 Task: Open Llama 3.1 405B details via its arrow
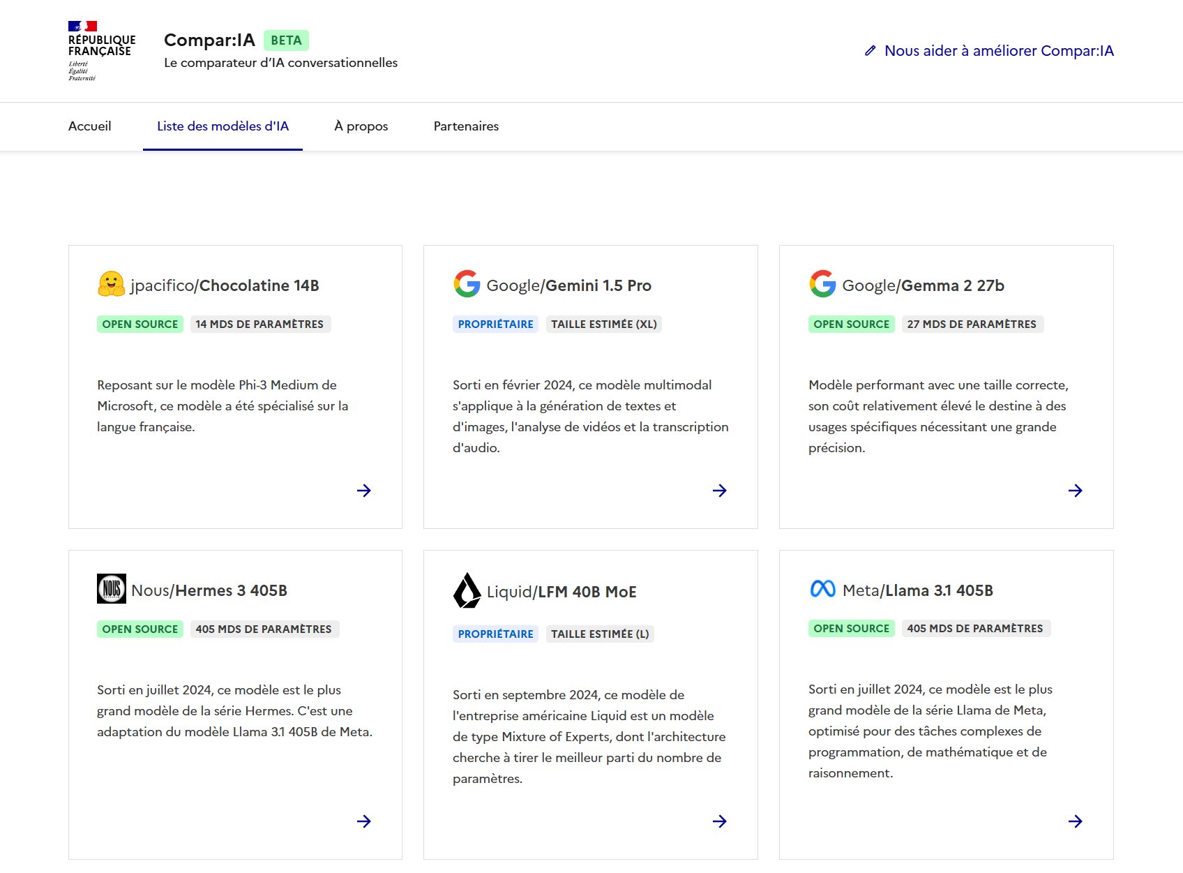pyautogui.click(x=1075, y=821)
